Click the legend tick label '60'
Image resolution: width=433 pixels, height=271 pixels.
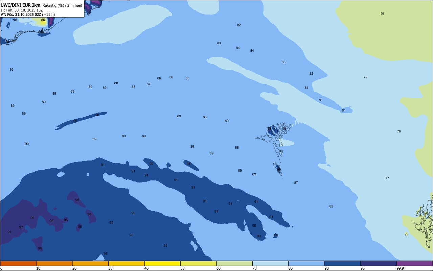pos(219,268)
